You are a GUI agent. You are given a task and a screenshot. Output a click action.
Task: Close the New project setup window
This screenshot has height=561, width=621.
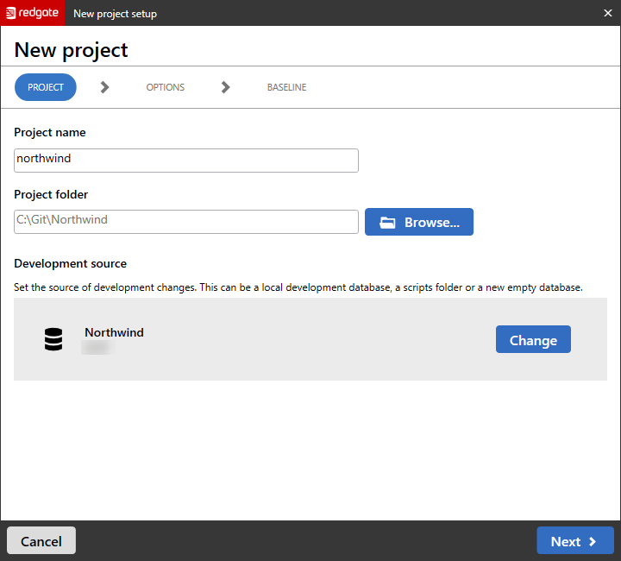click(607, 13)
